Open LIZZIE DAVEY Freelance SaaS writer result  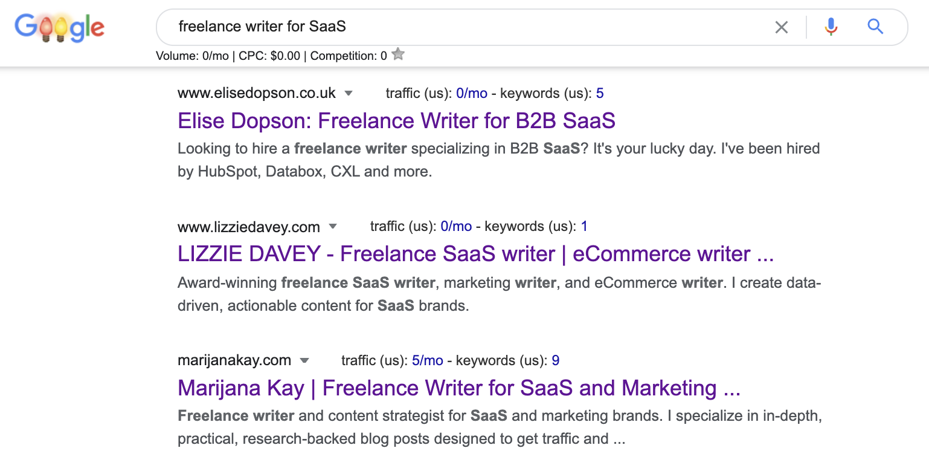click(x=475, y=254)
